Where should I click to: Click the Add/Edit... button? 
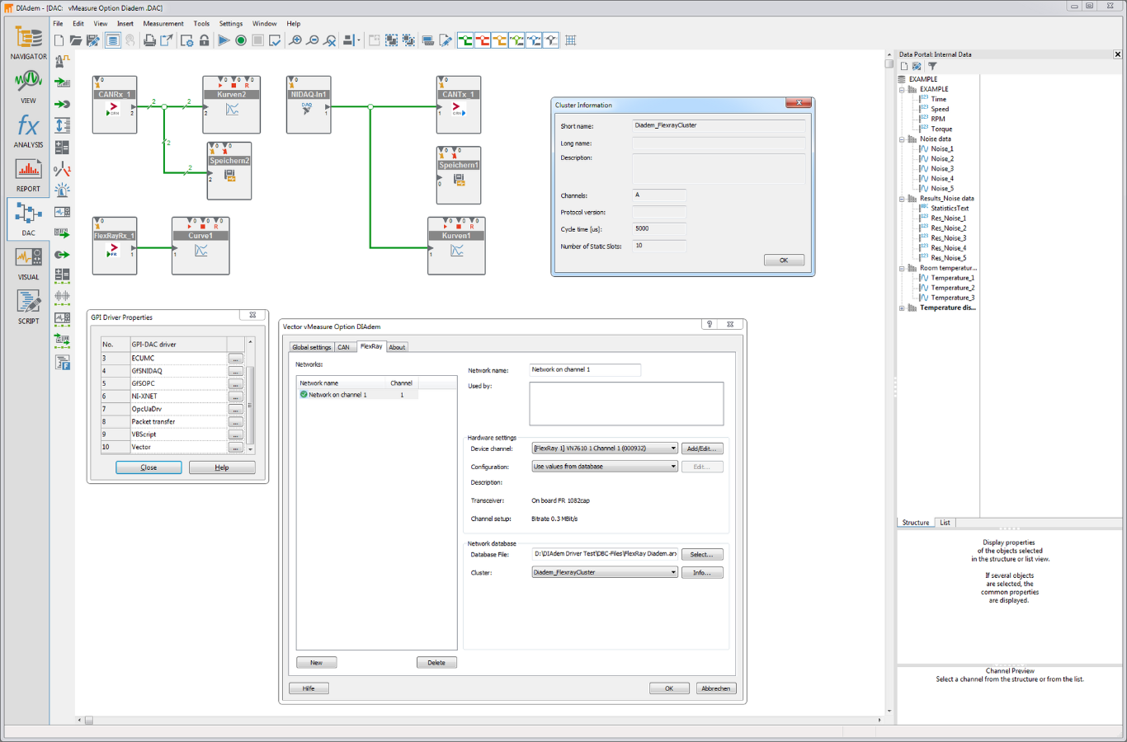coord(702,448)
